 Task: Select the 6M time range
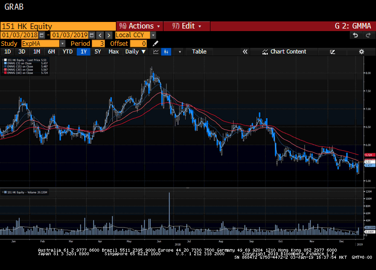click(51, 51)
